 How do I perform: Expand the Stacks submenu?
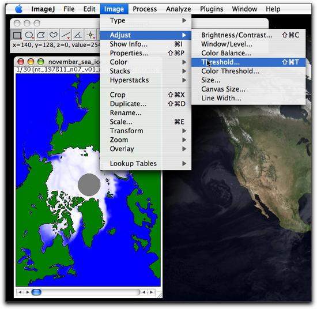[x=146, y=71]
